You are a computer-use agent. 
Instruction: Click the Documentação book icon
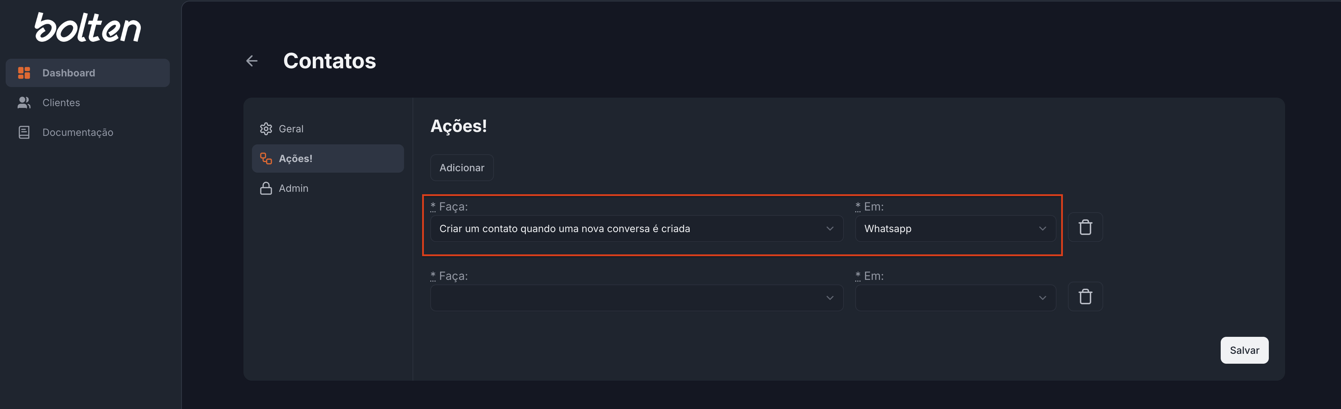tap(24, 132)
